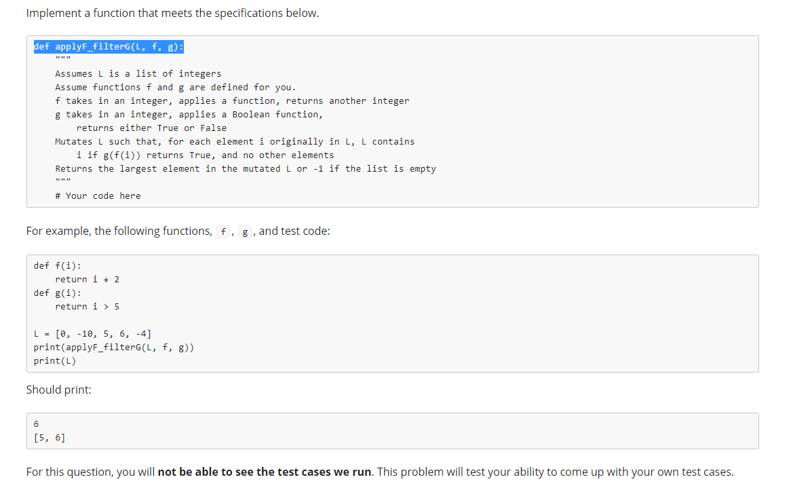
Task: Click the line Returns the largest element
Action: [245, 168]
